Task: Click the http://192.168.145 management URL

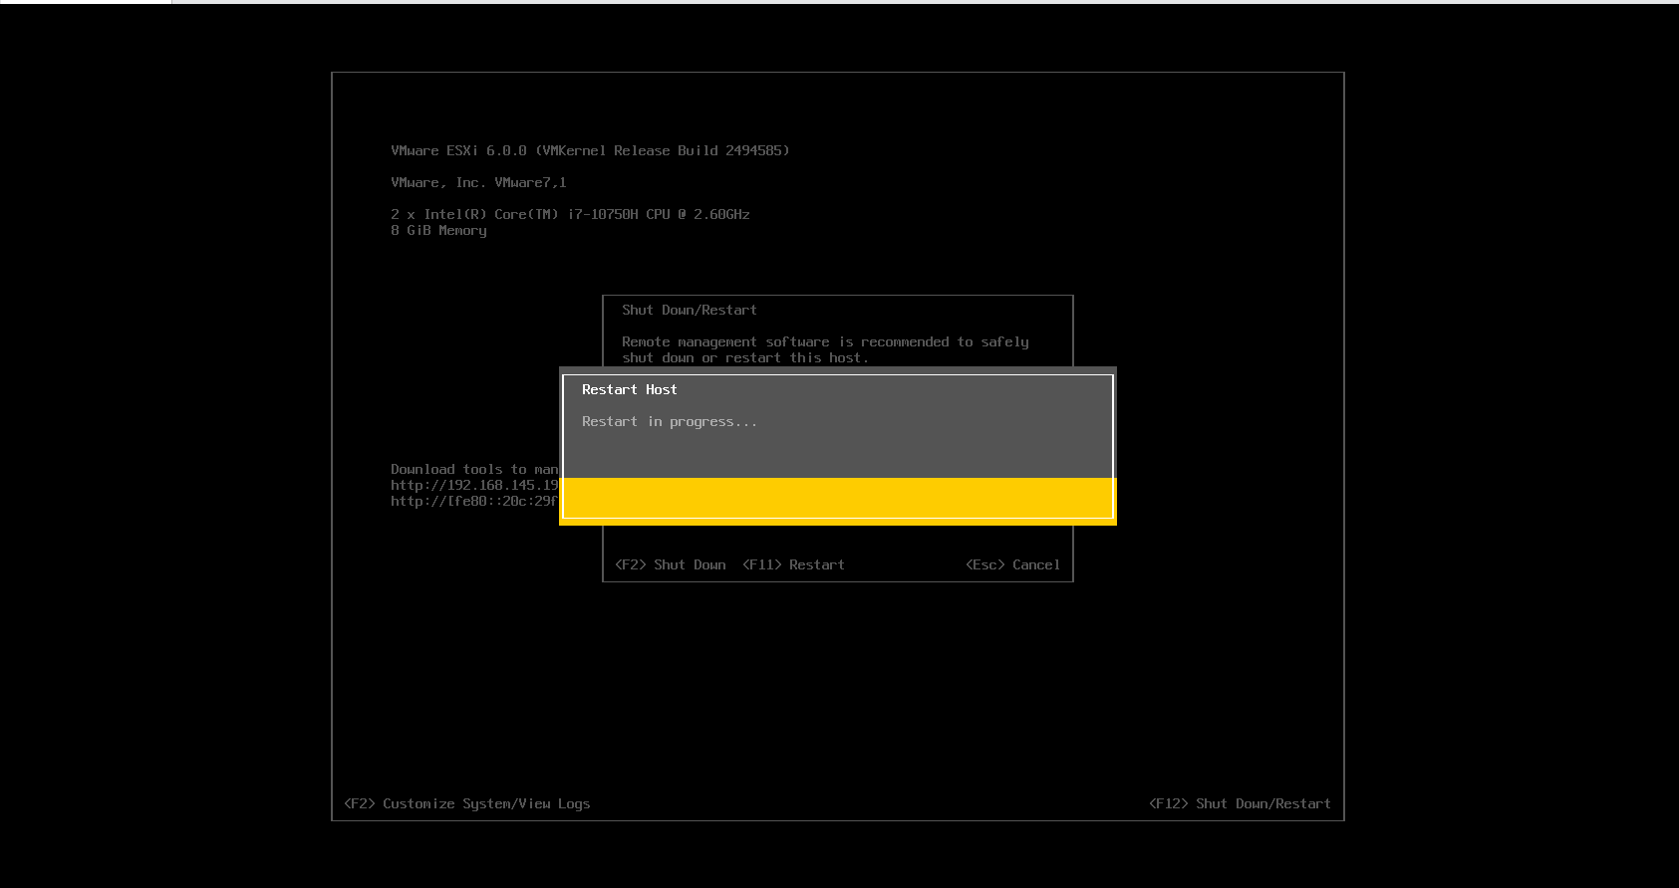Action: tap(474, 485)
